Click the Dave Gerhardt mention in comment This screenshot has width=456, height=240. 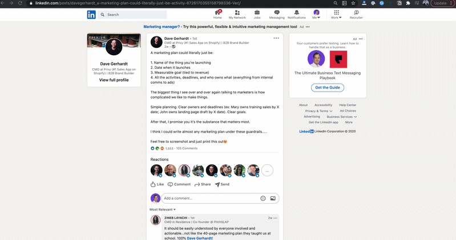[199, 238]
